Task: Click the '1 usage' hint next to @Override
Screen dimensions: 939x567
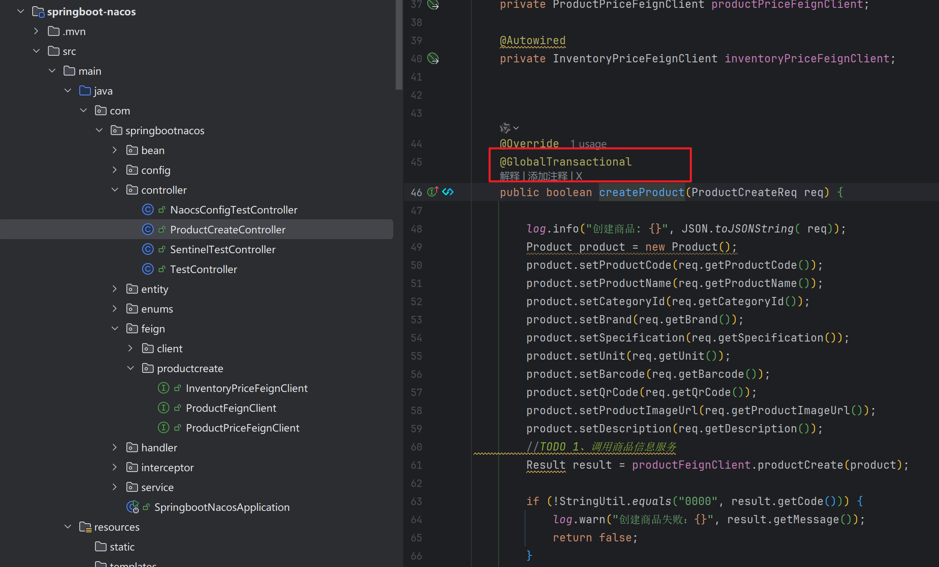Action: point(588,144)
